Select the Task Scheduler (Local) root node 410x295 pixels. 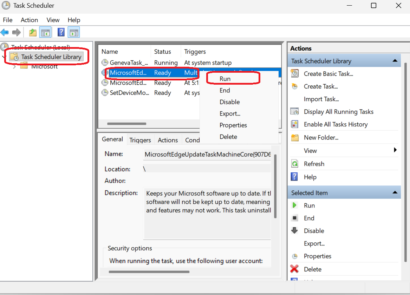pos(40,47)
